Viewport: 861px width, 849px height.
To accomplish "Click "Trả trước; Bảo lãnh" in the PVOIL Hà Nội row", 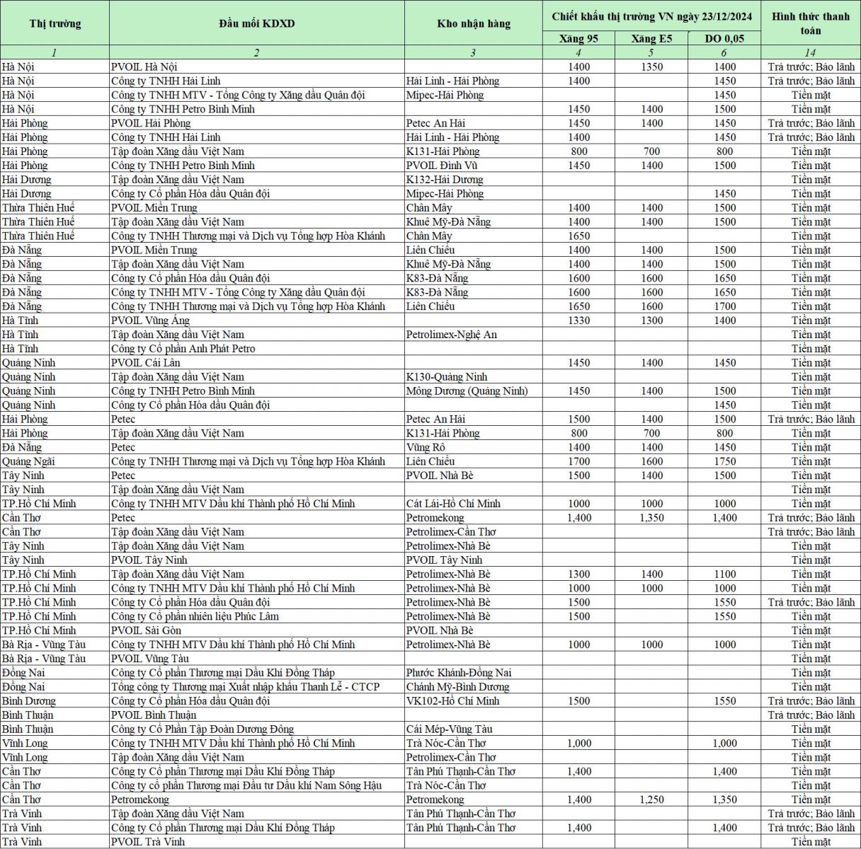I will click(811, 67).
